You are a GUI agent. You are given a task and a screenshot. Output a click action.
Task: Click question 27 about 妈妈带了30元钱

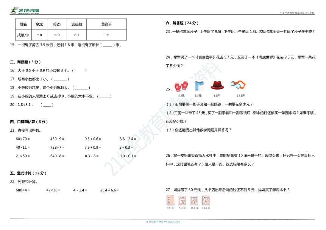pyautogui.click(x=228, y=190)
